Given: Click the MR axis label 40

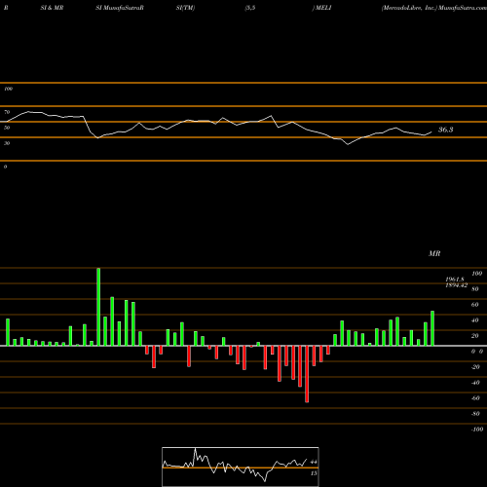Looking at the screenshot, I should click(x=475, y=320).
